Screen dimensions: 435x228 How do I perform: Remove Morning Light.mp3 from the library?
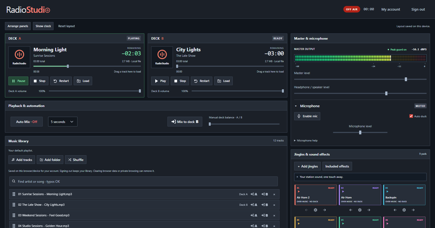274,194
